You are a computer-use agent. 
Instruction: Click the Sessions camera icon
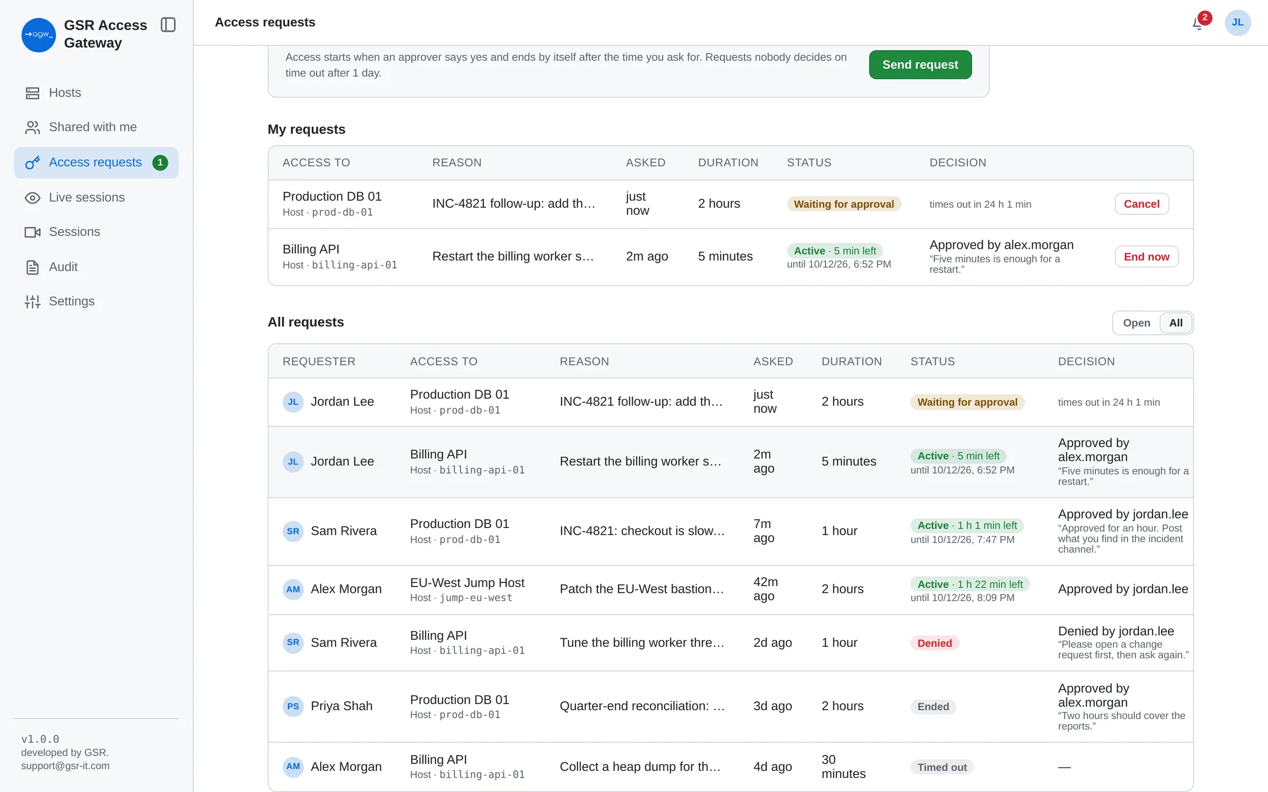point(32,232)
